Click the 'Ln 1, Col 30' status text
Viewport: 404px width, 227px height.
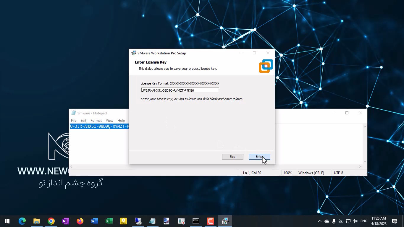[252, 173]
